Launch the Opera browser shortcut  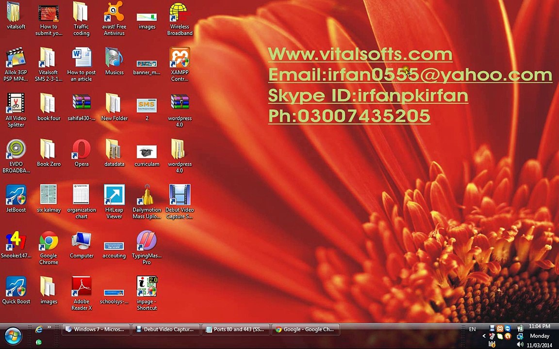pyautogui.click(x=82, y=153)
